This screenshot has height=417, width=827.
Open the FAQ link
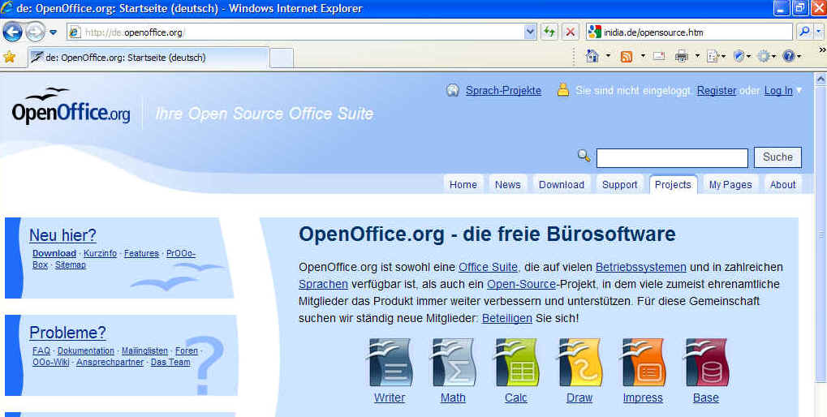(41, 350)
